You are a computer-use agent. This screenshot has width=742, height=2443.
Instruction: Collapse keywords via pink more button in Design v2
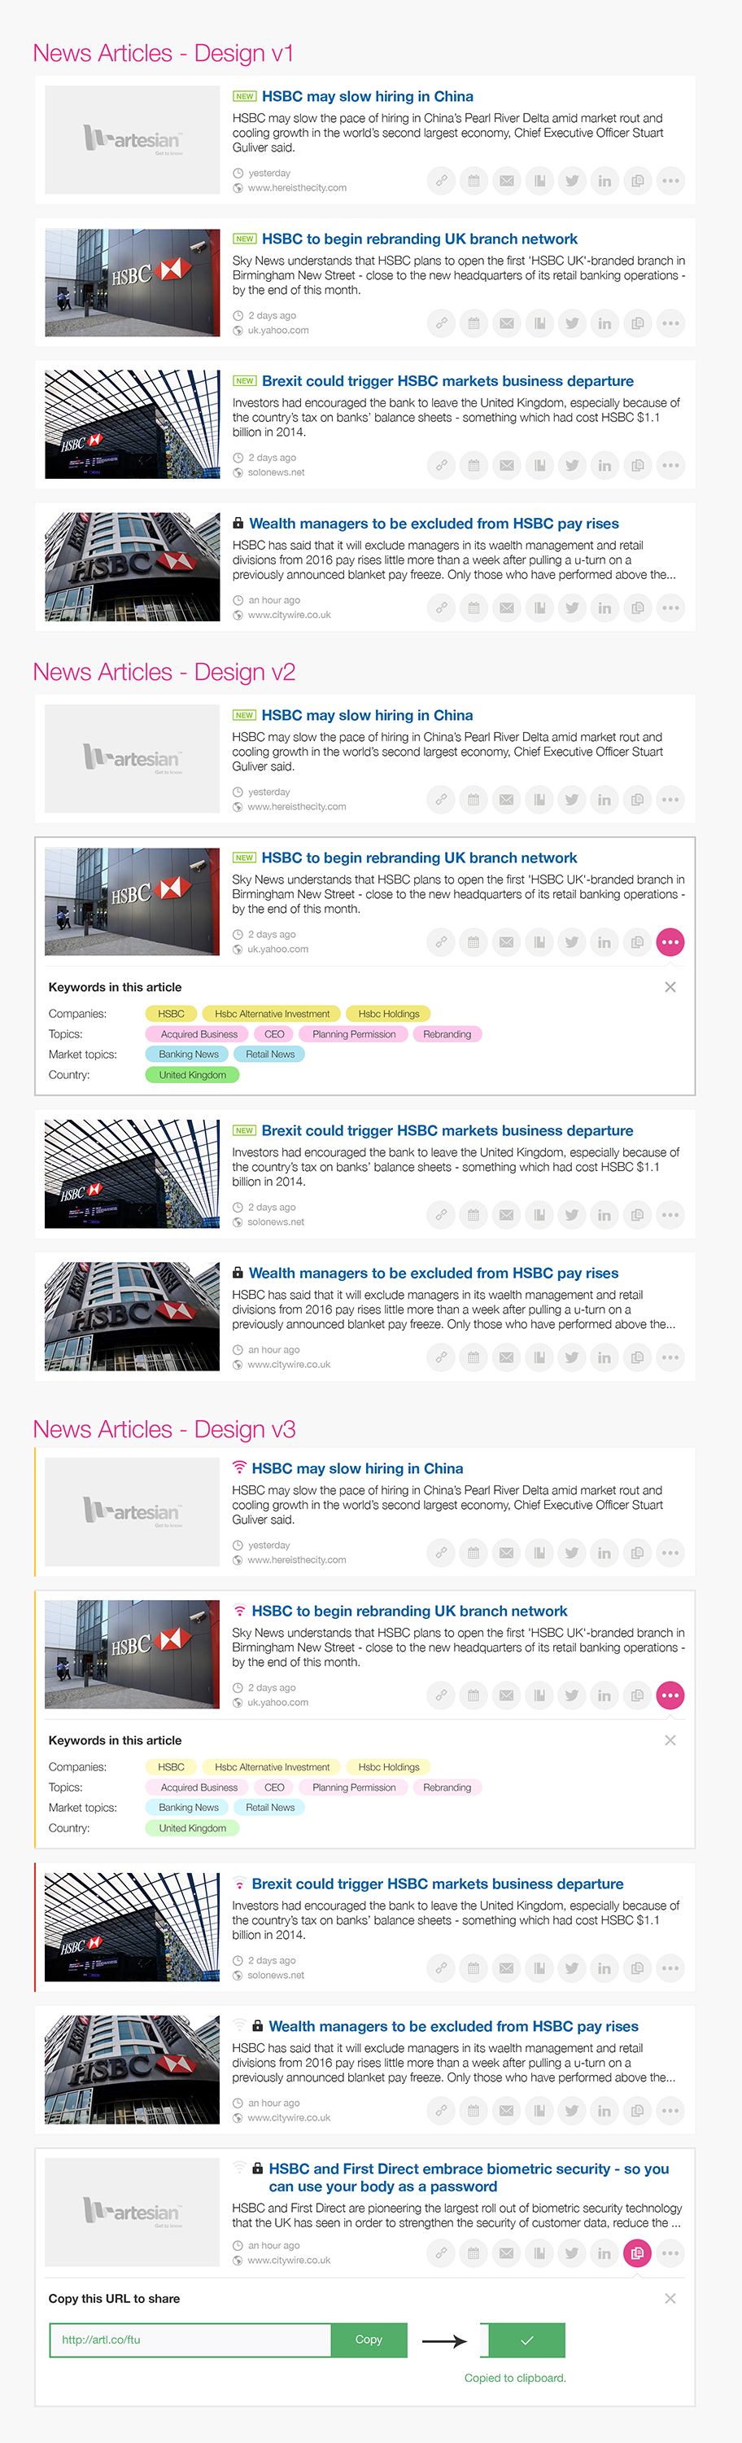670,941
